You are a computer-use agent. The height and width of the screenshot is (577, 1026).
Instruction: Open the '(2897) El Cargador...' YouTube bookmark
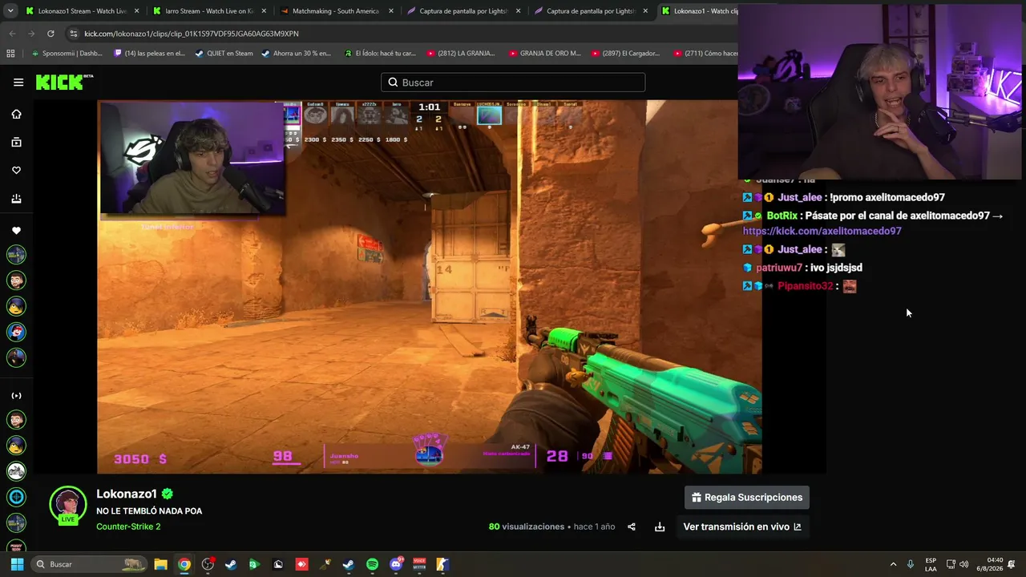[625, 54]
